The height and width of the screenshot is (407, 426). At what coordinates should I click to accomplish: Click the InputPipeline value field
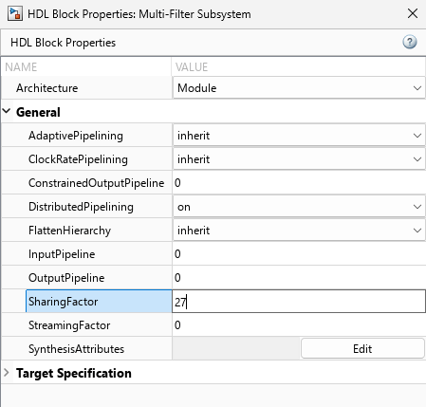299,254
